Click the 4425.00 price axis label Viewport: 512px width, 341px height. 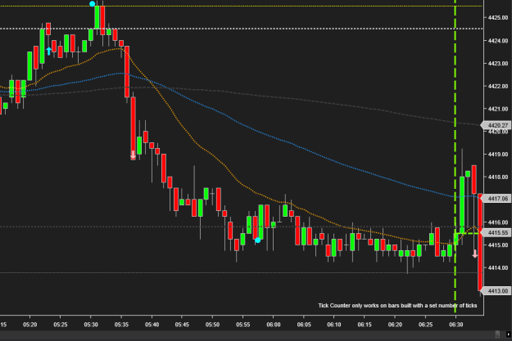pos(498,18)
